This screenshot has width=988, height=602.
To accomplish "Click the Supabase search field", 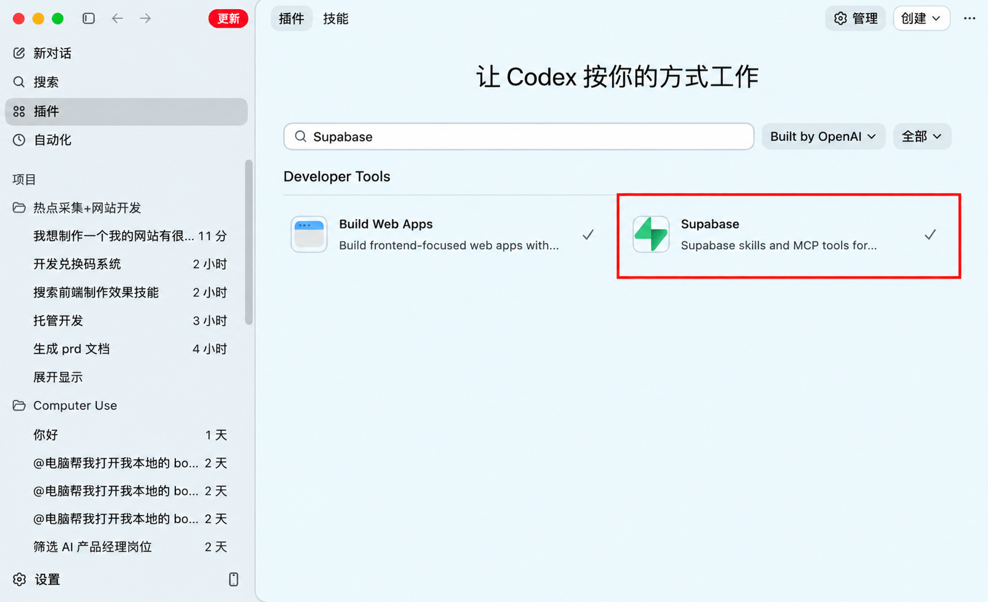I will pyautogui.click(x=519, y=137).
